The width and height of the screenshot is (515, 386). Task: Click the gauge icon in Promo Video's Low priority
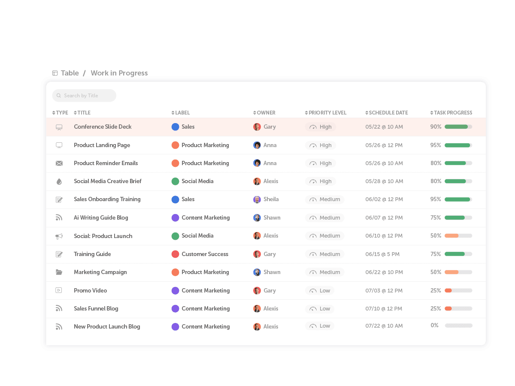313,291
